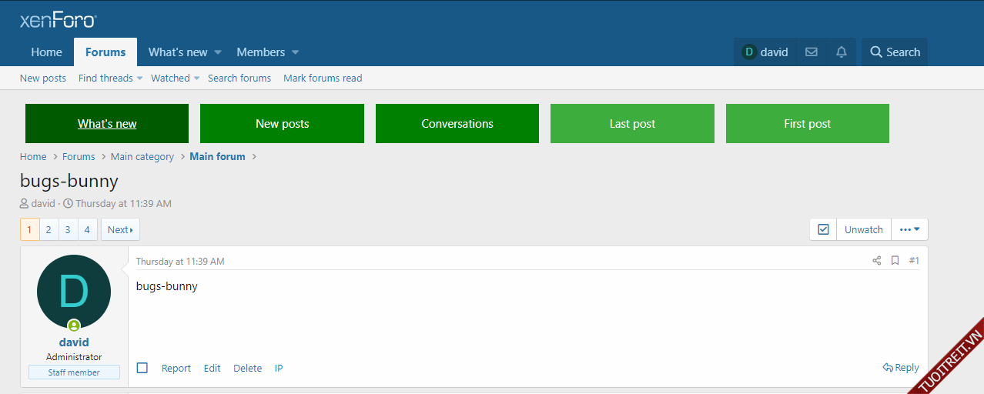Viewport: 984px width, 394px height.
Task: Click the Mark forums read link
Action: click(323, 78)
